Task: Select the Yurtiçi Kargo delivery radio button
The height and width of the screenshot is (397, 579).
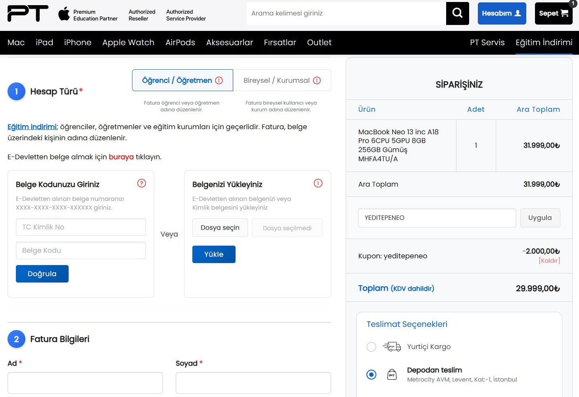Action: point(371,347)
